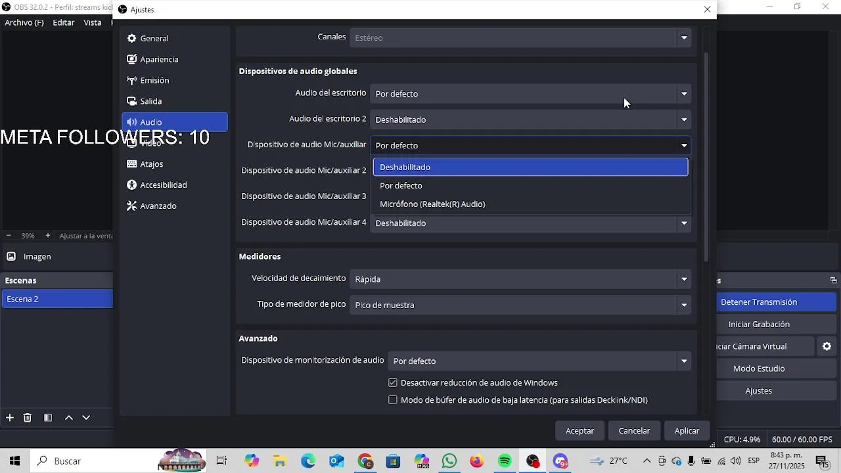
Task: Zoom in preview with plus icon
Action: pos(47,235)
